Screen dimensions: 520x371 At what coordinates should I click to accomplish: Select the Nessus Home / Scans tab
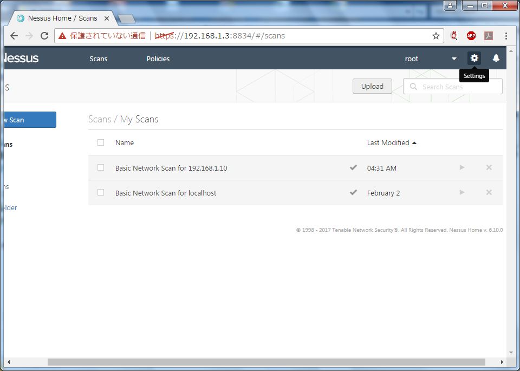coord(62,18)
